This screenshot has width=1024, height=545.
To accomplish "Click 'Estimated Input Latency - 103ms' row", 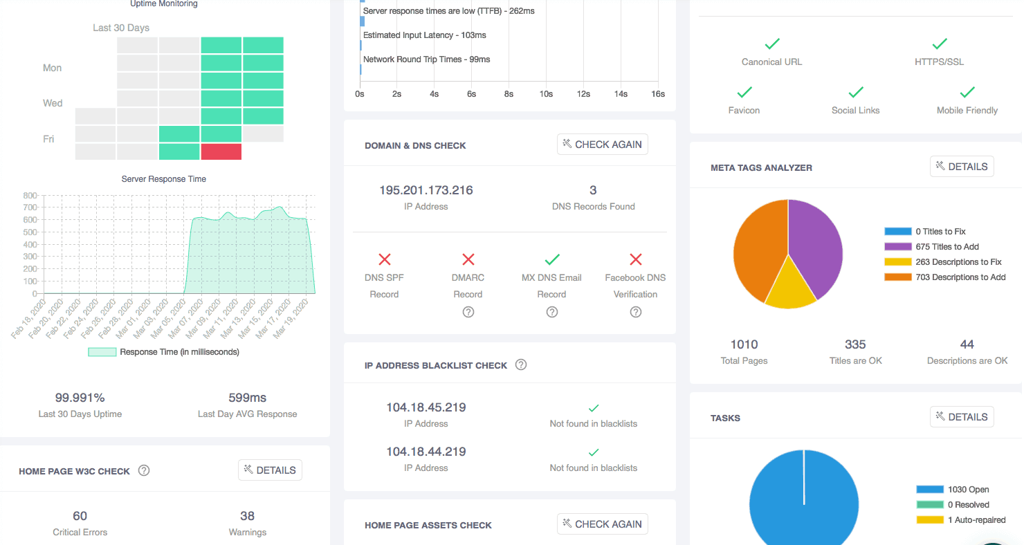I will (425, 35).
